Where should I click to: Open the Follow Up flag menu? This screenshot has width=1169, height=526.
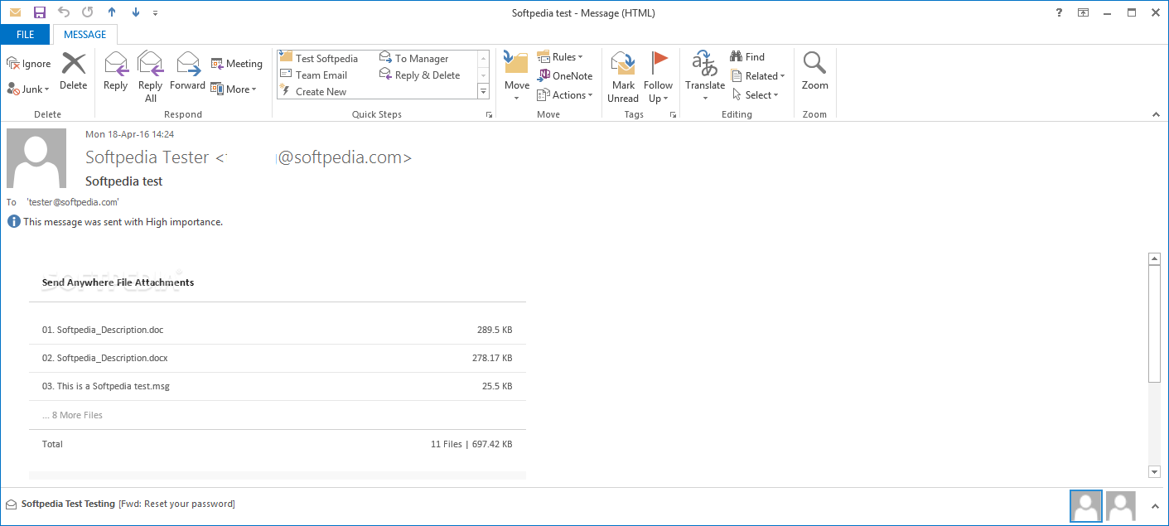click(659, 76)
